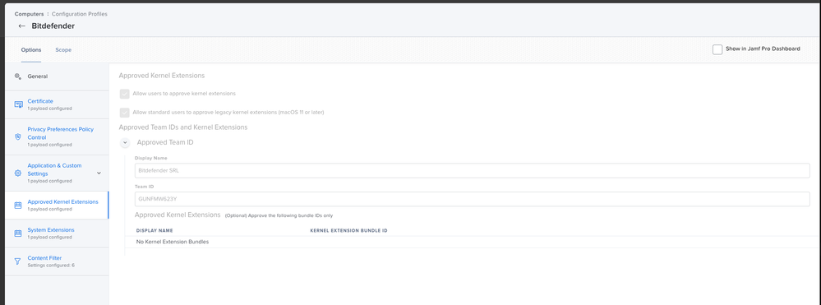Switch to the Scope tab
The height and width of the screenshot is (305, 821).
[63, 50]
